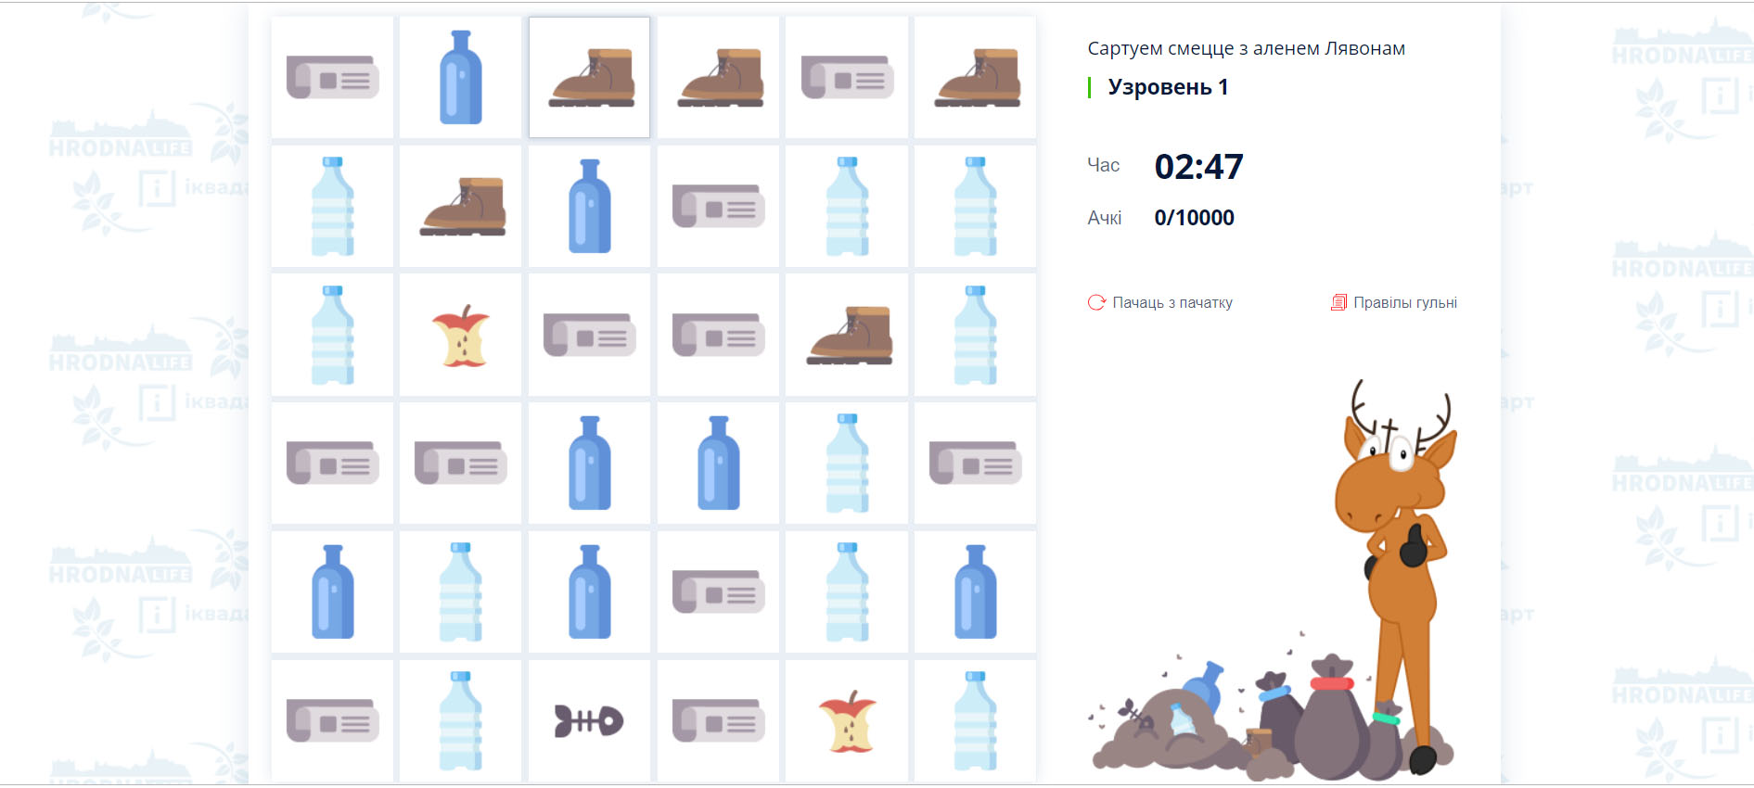1754x788 pixels.
Task: Select the newspaper tile in the second row
Action: click(x=718, y=206)
